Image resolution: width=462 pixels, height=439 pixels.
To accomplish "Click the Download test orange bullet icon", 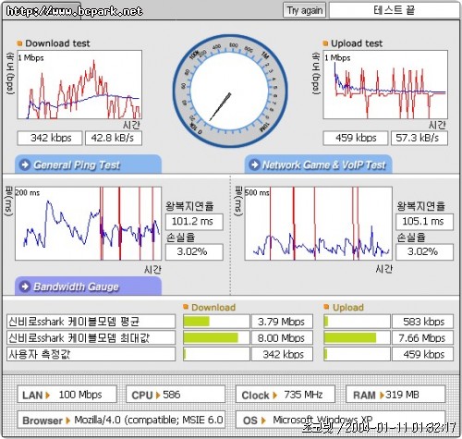I will [19, 43].
